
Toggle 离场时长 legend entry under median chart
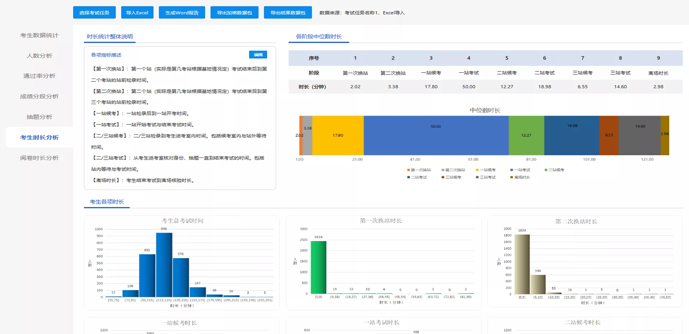[x=520, y=177]
